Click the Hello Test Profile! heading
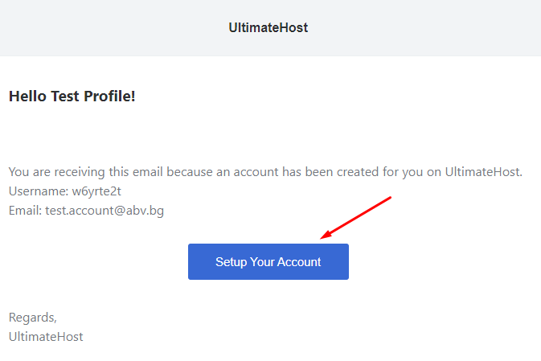The width and height of the screenshot is (541, 361). click(x=72, y=96)
